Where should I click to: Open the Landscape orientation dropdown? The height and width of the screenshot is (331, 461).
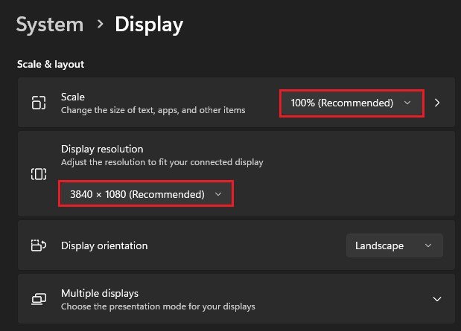(394, 245)
